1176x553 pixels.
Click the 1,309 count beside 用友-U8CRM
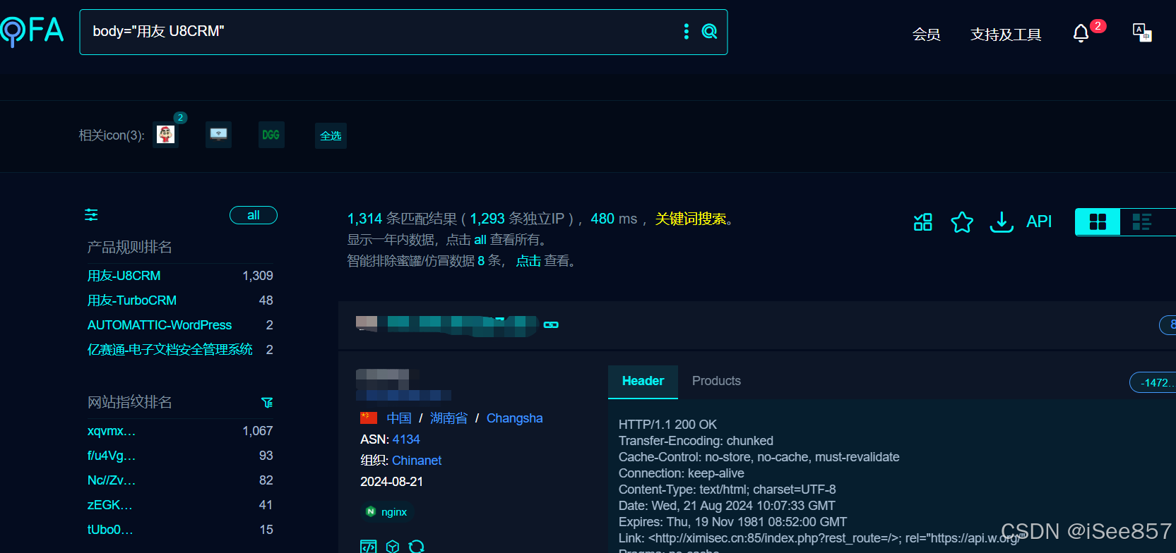pyautogui.click(x=258, y=276)
